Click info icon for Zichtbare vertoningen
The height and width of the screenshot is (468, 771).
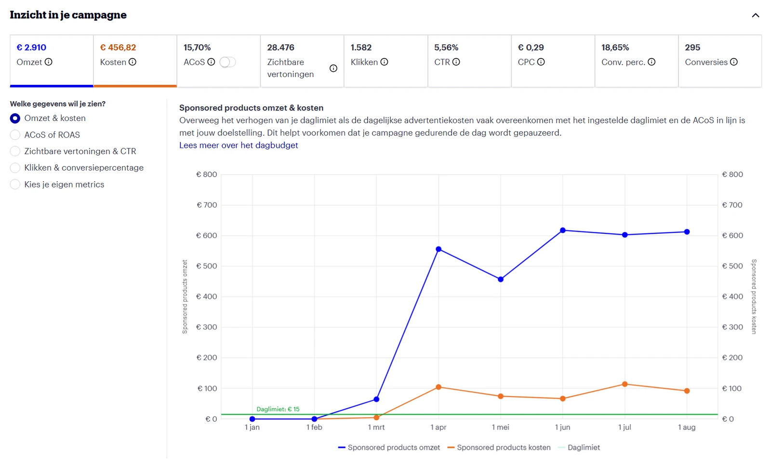[x=333, y=68]
